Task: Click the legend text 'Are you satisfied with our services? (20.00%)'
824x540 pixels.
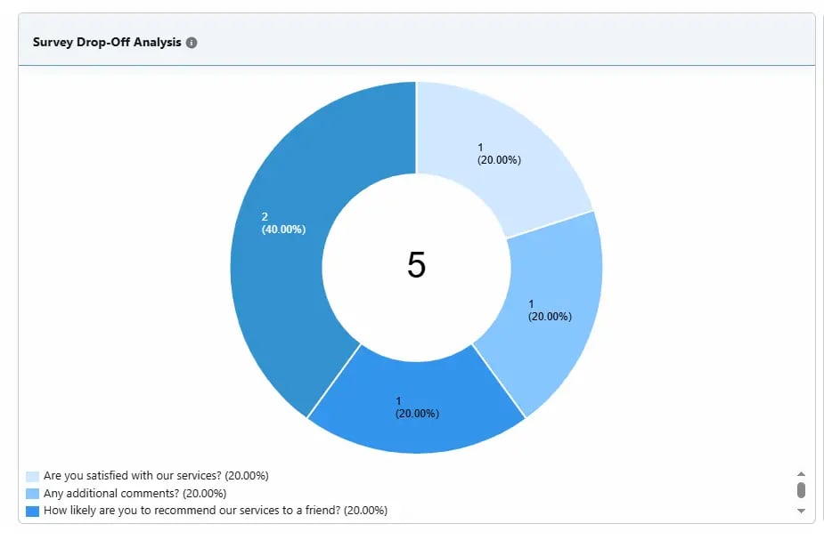Action: pos(156,475)
